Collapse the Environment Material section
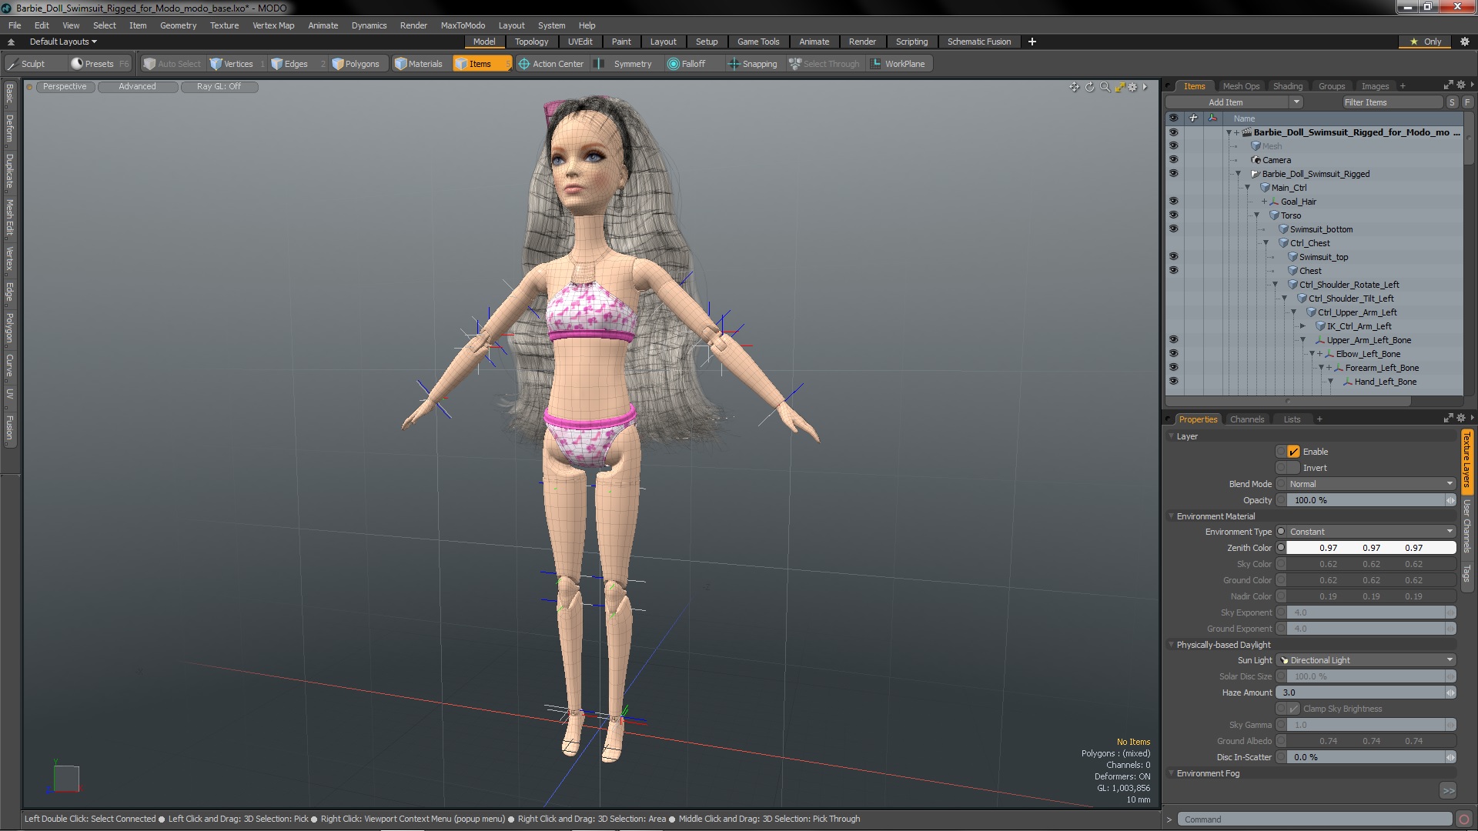This screenshot has height=831, width=1478. point(1171,516)
